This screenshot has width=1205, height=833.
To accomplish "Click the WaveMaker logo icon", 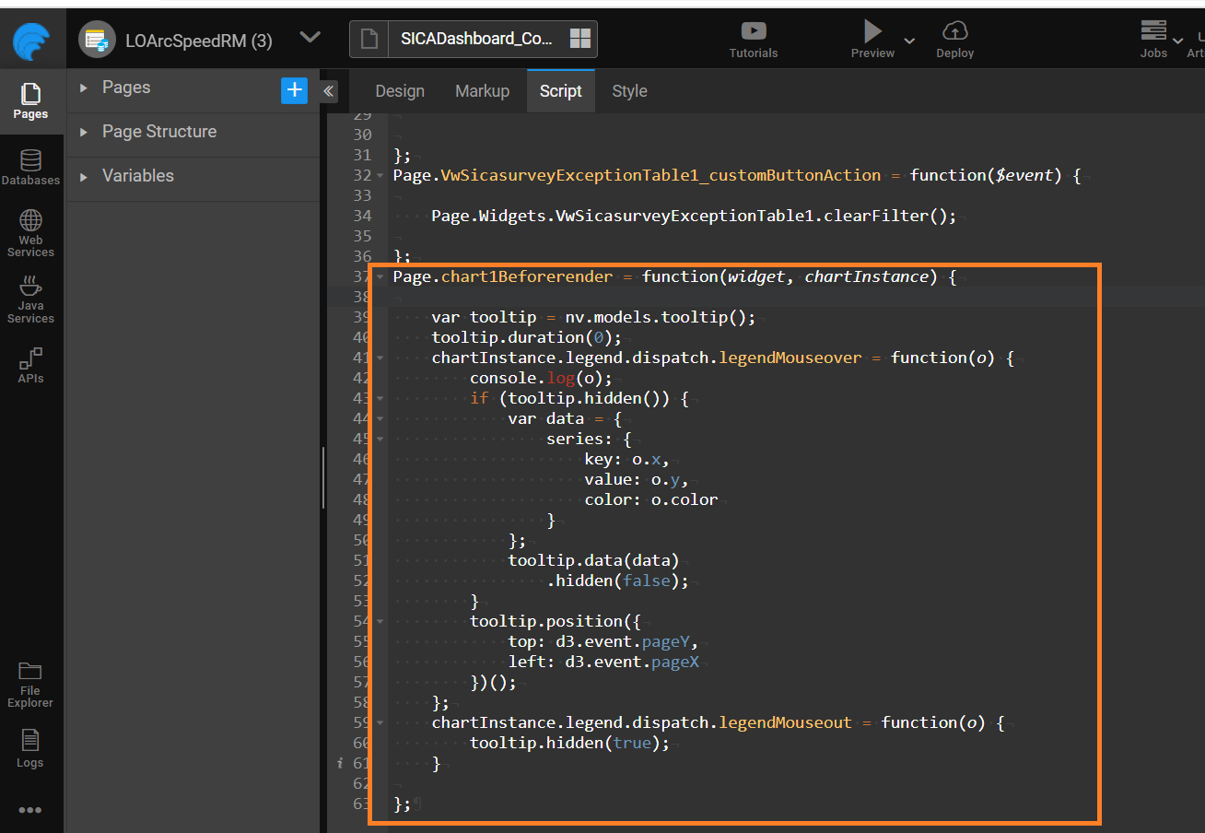I will [x=31, y=41].
